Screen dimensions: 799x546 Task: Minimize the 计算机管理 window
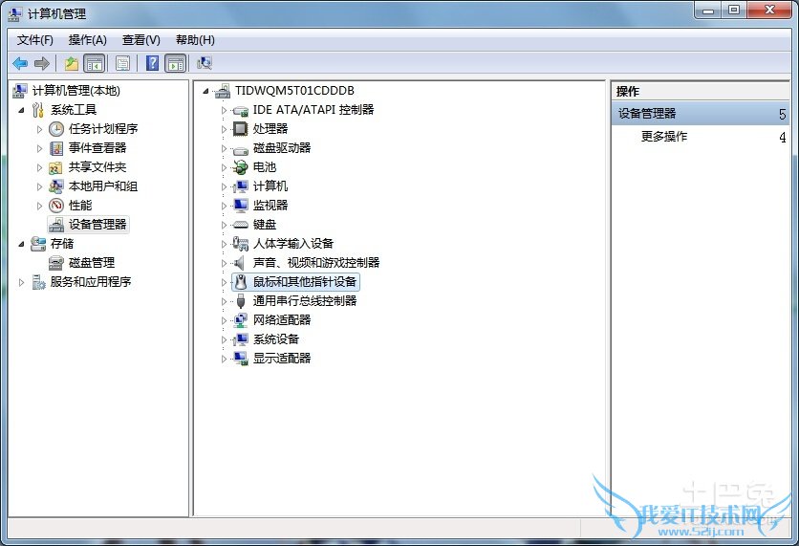(x=708, y=11)
